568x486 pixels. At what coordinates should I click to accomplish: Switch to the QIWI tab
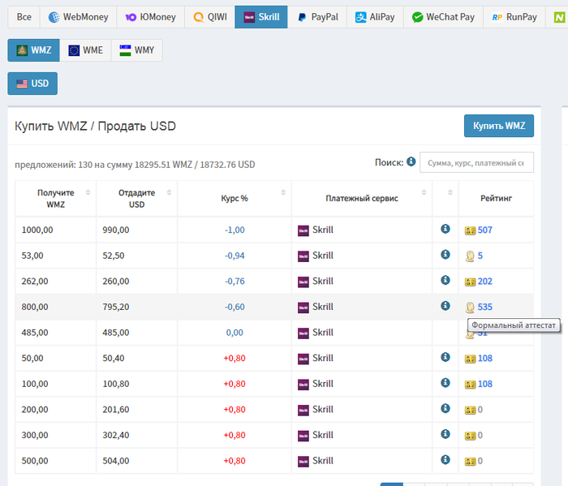click(209, 17)
